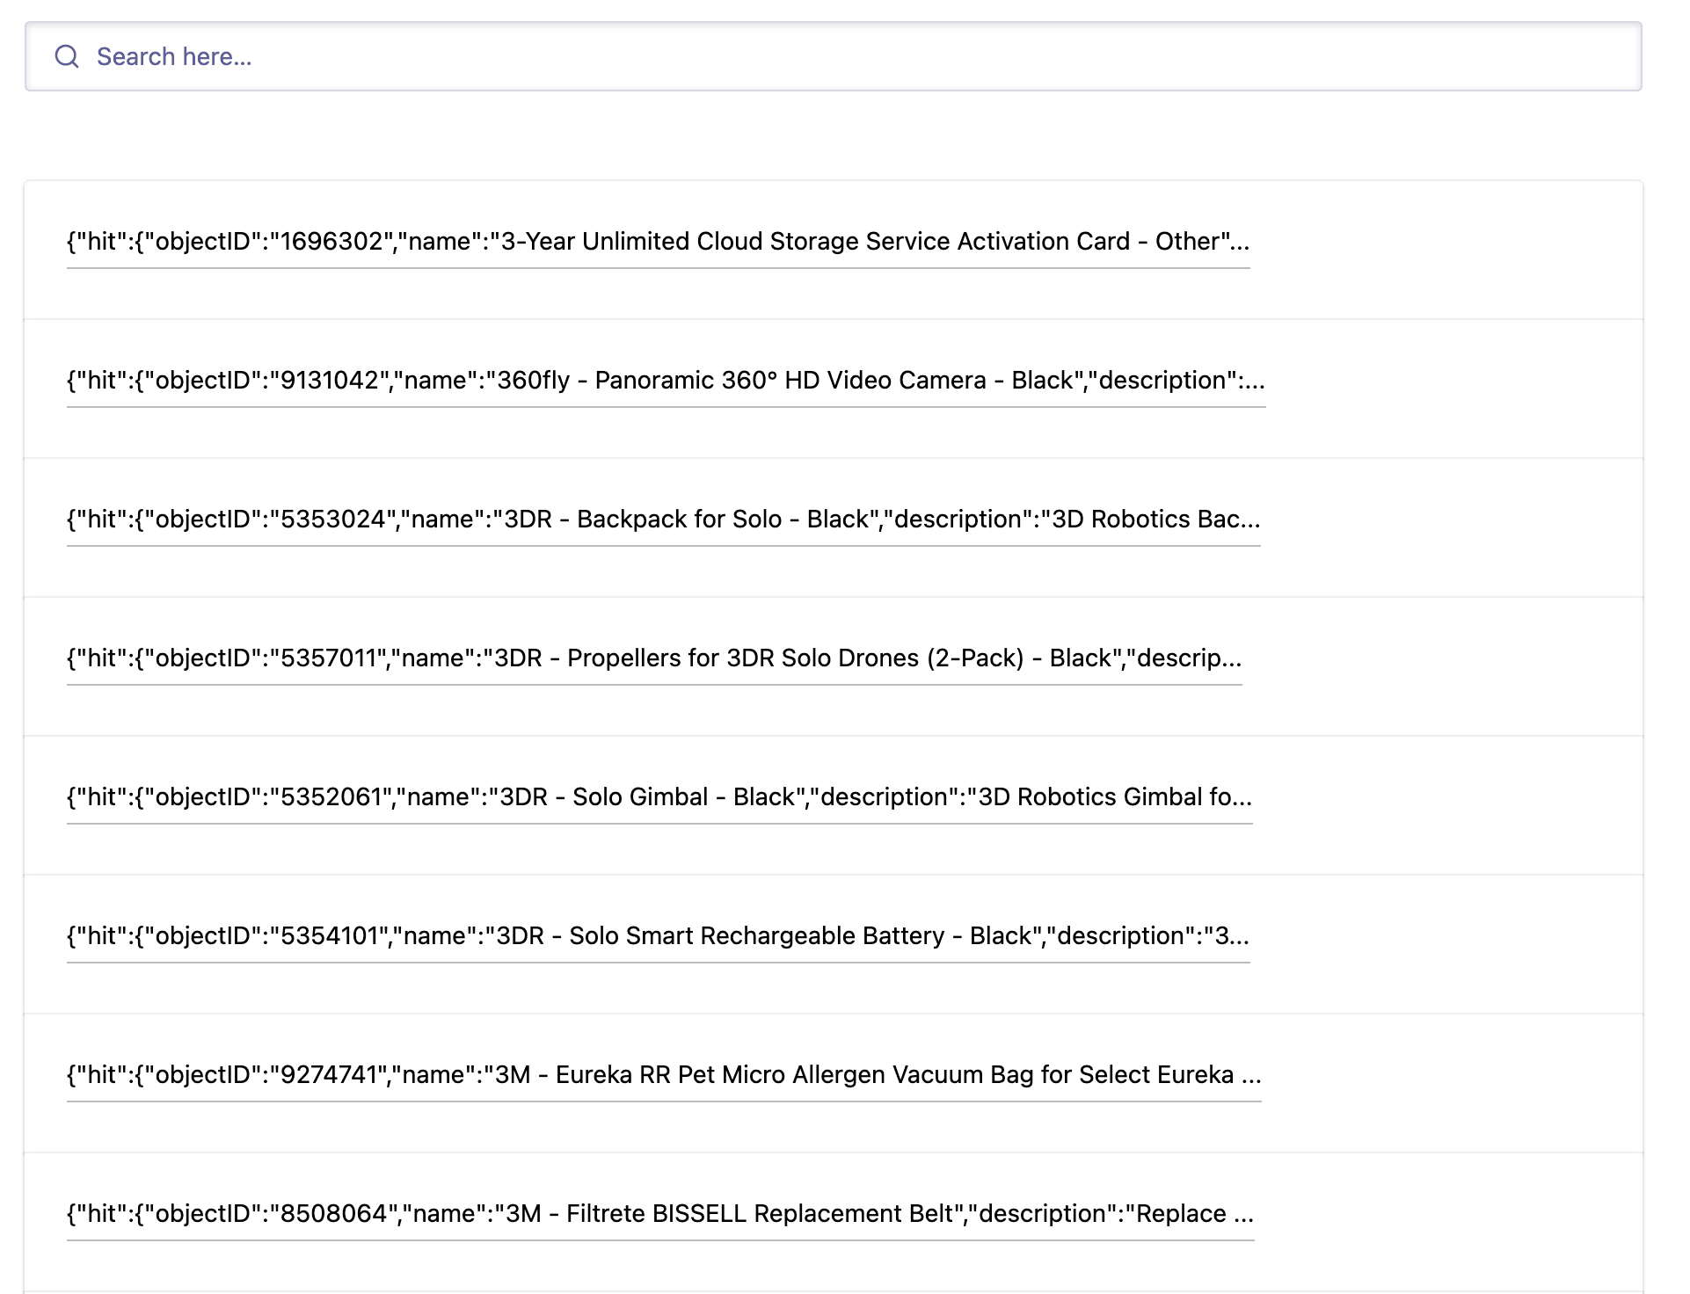Click the result with objectID 8508064
This screenshot has width=1690, height=1294.
click(332, 1214)
